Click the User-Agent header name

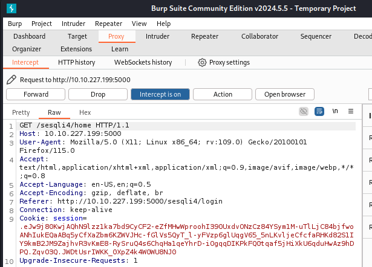(40, 142)
